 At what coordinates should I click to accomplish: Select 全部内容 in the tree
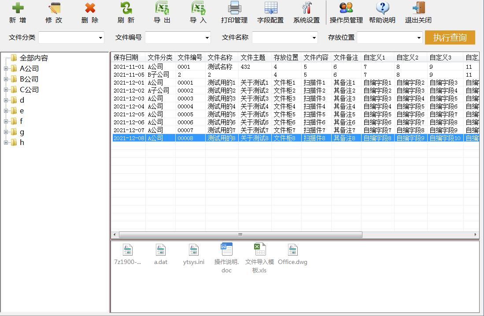pyautogui.click(x=33, y=58)
